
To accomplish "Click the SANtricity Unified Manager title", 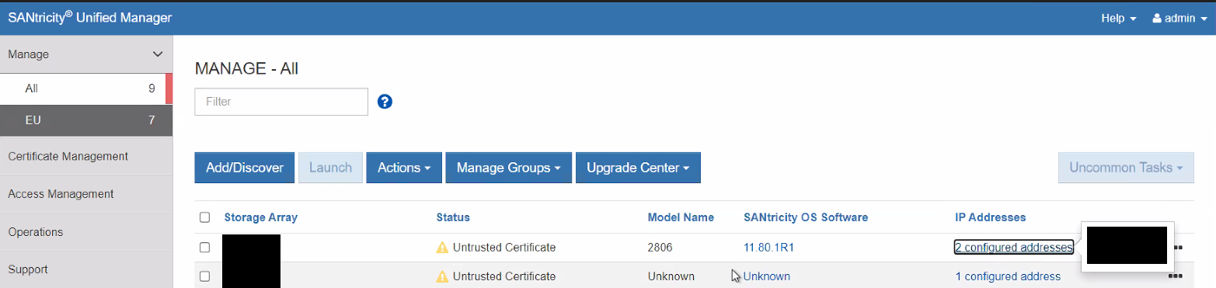I will 89,18.
